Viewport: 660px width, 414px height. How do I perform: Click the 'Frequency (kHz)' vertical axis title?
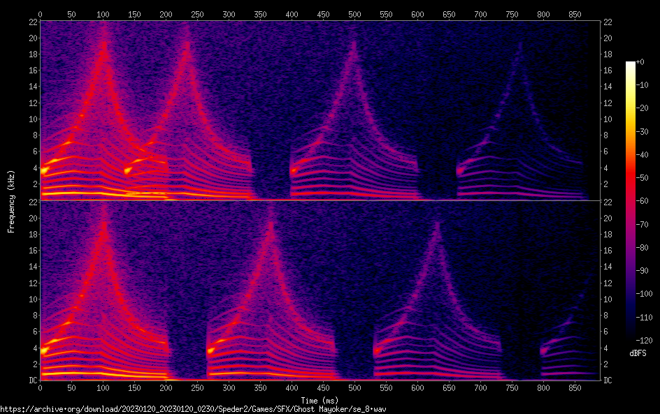point(11,201)
